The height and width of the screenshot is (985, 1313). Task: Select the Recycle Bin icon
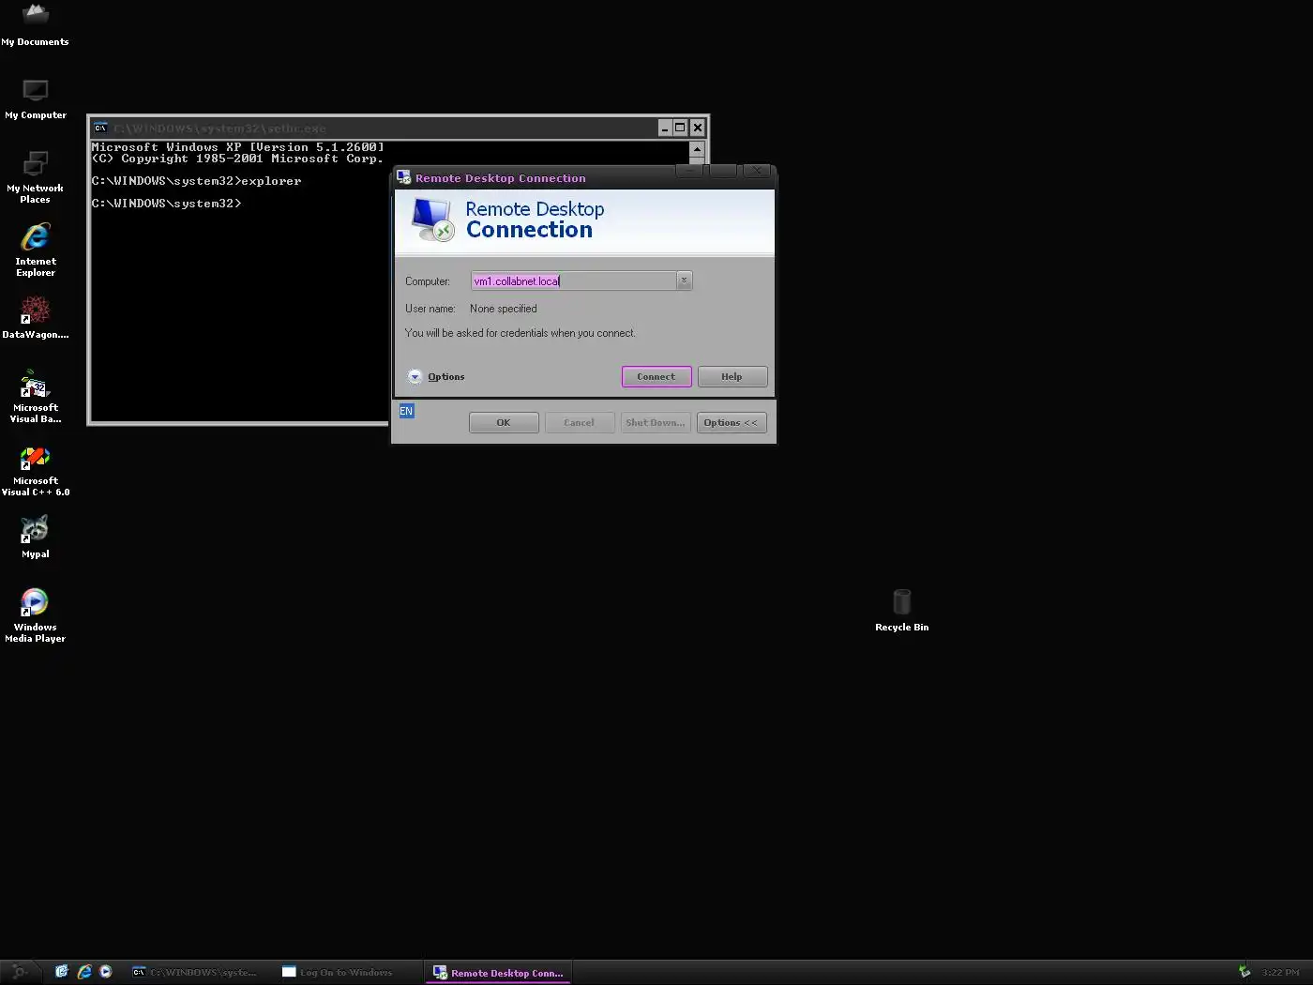click(901, 610)
